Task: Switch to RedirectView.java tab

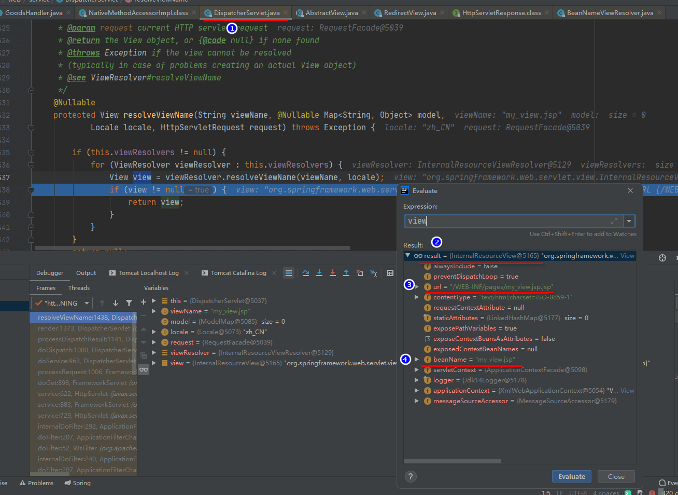Action: tap(410, 12)
